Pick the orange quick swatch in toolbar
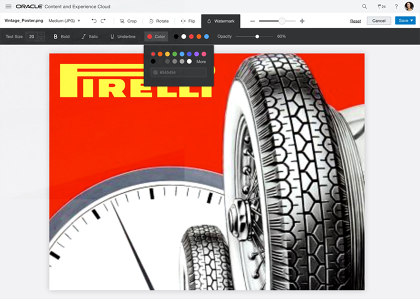The width and height of the screenshot is (420, 299). [199, 37]
